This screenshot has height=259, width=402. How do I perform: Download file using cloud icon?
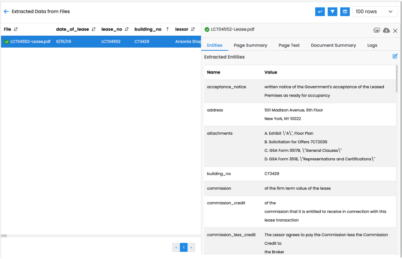coord(386,30)
